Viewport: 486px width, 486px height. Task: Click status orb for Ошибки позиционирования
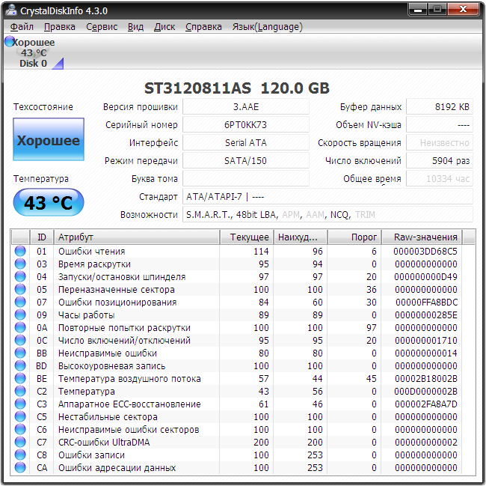[x=20, y=302]
